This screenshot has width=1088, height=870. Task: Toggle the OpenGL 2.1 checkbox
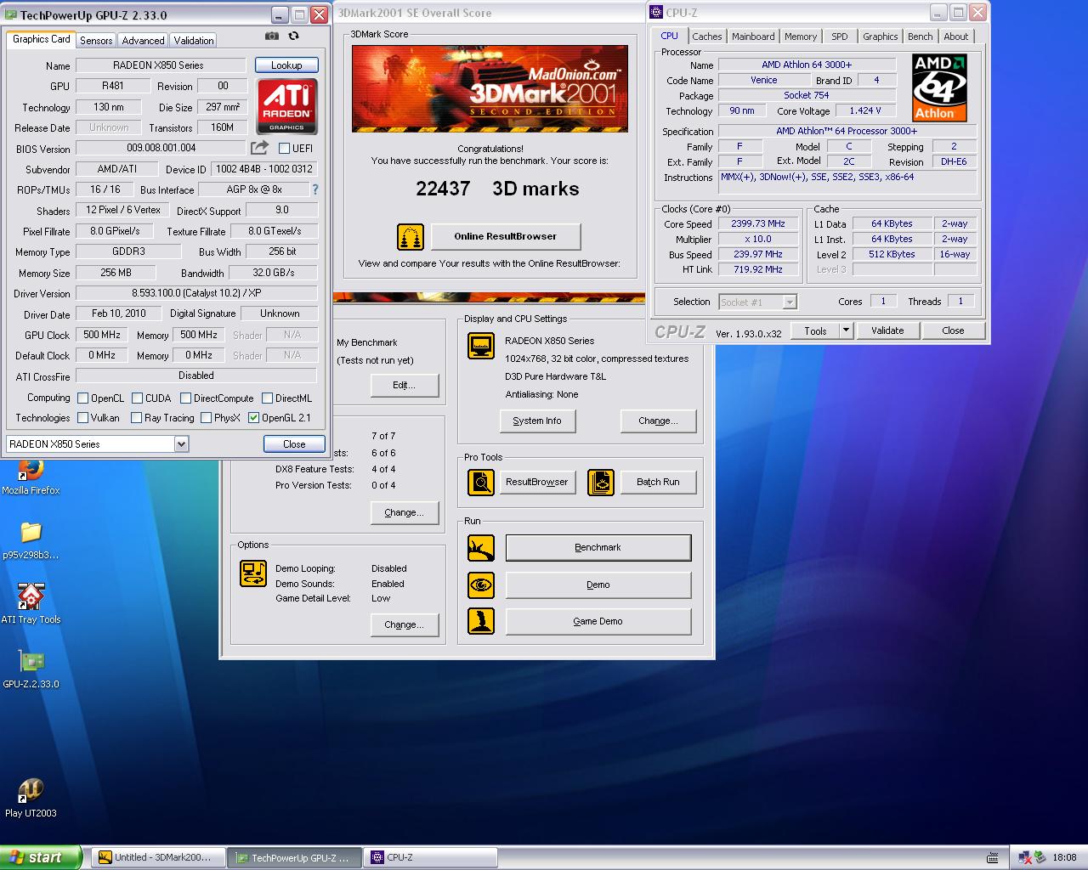(x=253, y=418)
